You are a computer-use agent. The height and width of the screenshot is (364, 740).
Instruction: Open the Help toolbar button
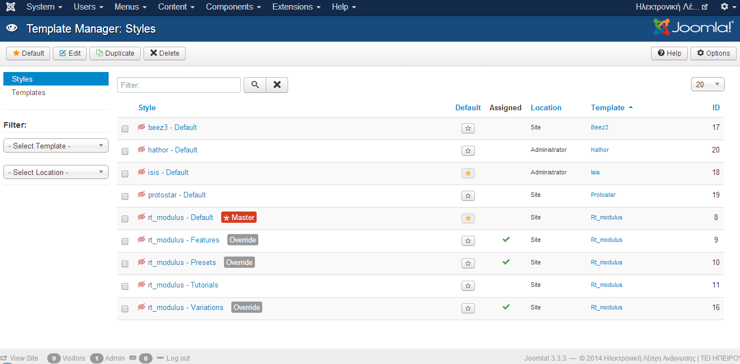[x=669, y=53]
